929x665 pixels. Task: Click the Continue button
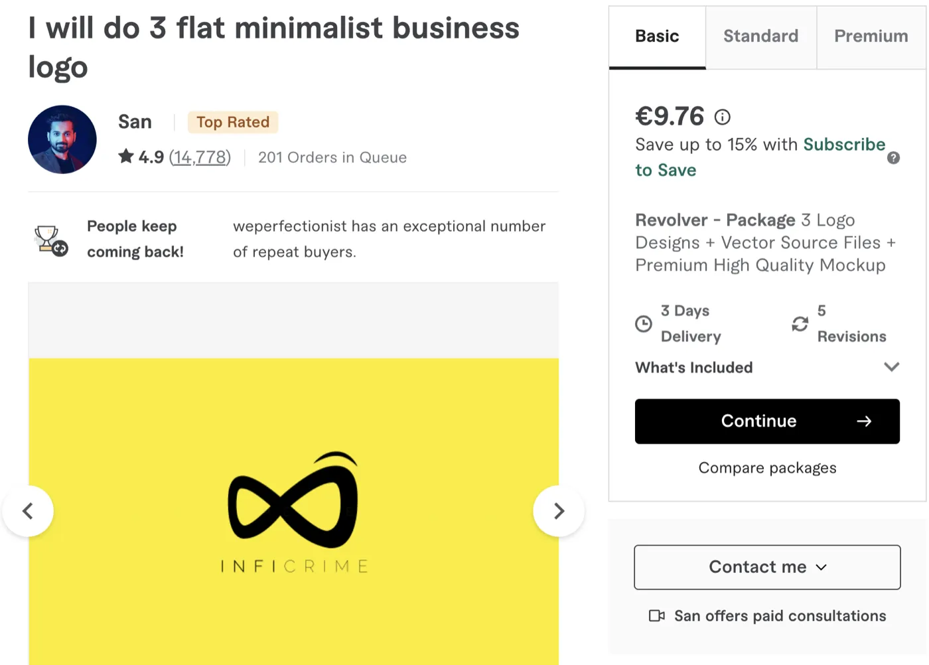pyautogui.click(x=758, y=421)
